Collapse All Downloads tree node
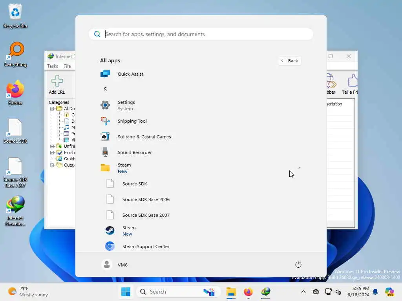 [52, 109]
